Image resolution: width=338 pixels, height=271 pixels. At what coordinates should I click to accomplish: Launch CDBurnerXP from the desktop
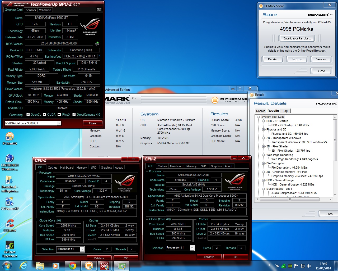coord(10,204)
